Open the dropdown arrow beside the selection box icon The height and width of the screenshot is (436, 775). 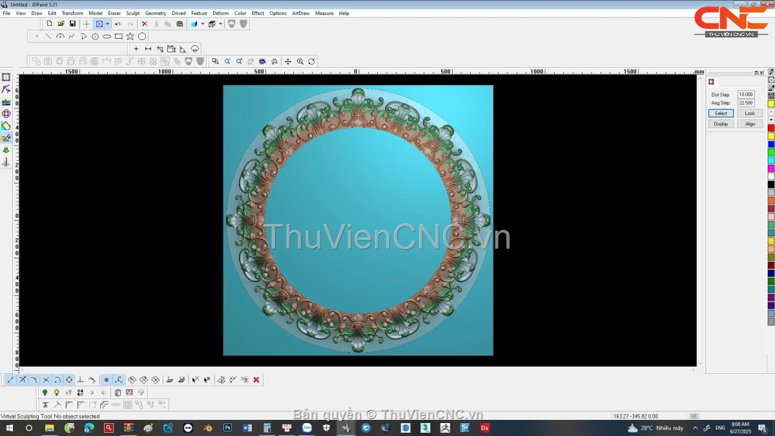click(107, 24)
